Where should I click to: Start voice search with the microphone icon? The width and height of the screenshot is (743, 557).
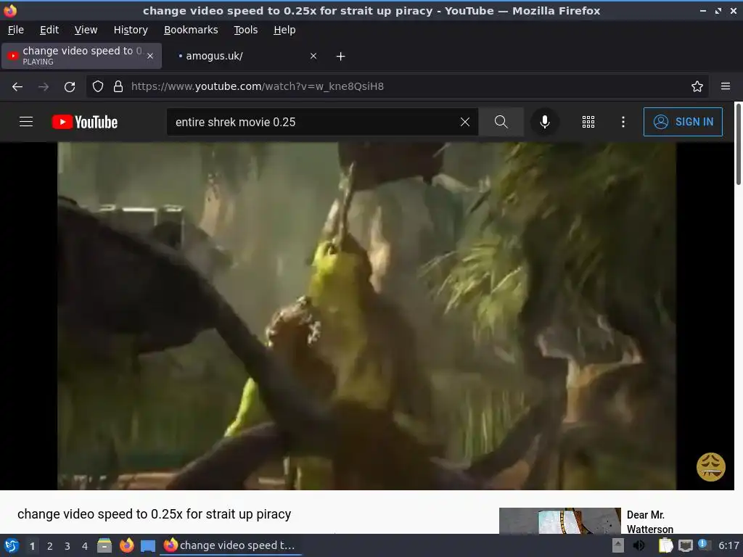tap(545, 122)
